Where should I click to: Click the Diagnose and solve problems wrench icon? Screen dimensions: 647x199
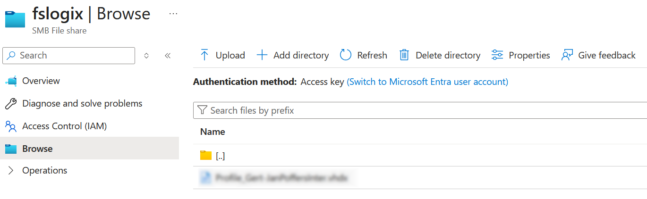click(10, 103)
